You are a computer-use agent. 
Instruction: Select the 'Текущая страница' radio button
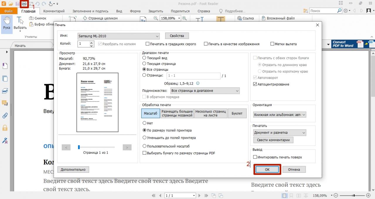point(144,64)
